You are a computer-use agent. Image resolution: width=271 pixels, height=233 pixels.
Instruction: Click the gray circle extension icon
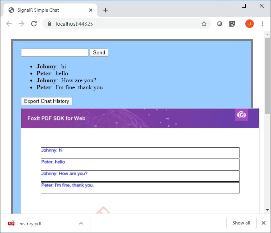tap(220, 24)
